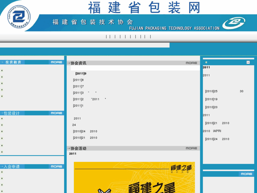Click the 福建省包装技术协会 banner text

tap(93, 22)
